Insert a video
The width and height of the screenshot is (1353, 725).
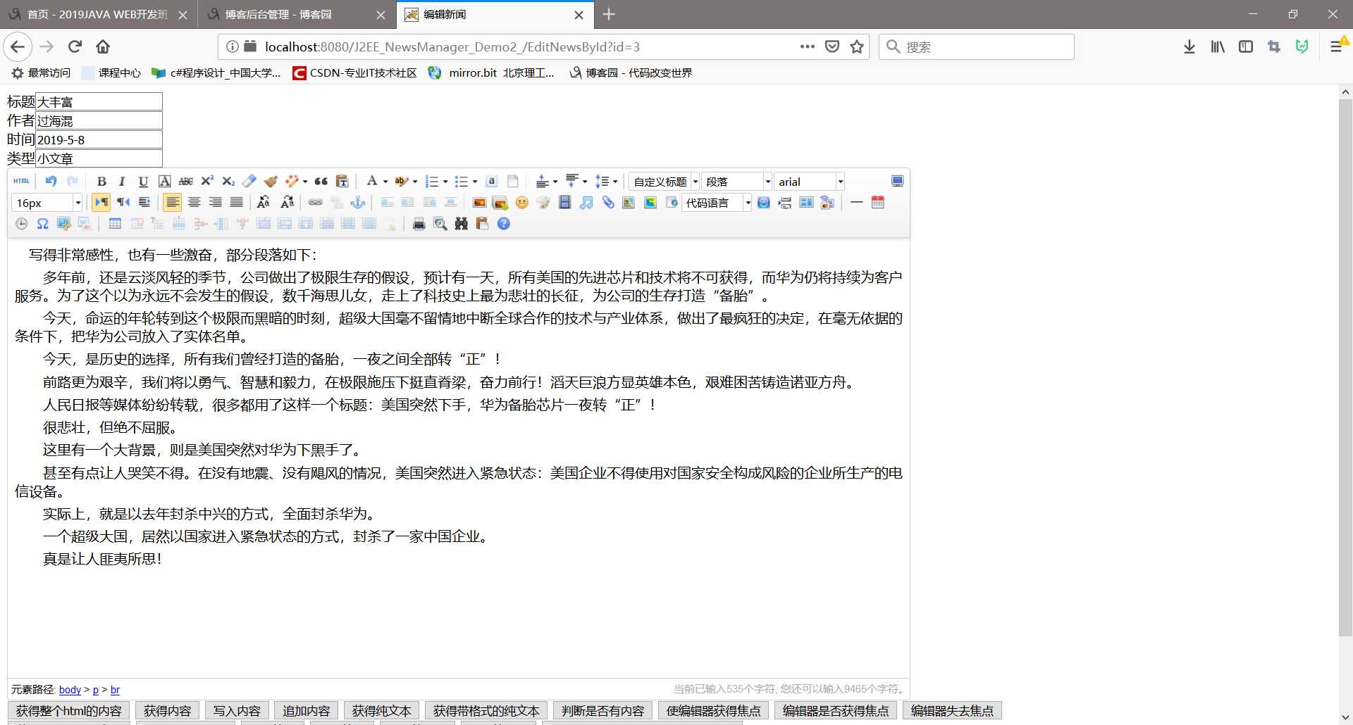point(564,203)
